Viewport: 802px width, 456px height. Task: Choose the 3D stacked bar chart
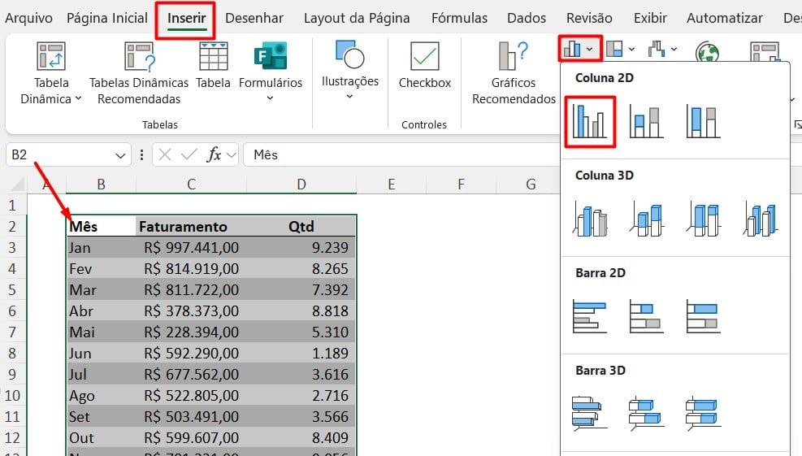[x=646, y=412]
